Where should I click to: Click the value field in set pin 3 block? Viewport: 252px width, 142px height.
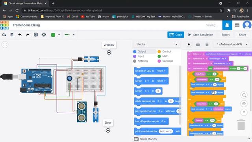point(158,91)
